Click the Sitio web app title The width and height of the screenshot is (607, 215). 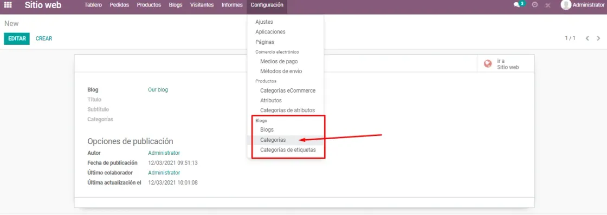(x=43, y=5)
